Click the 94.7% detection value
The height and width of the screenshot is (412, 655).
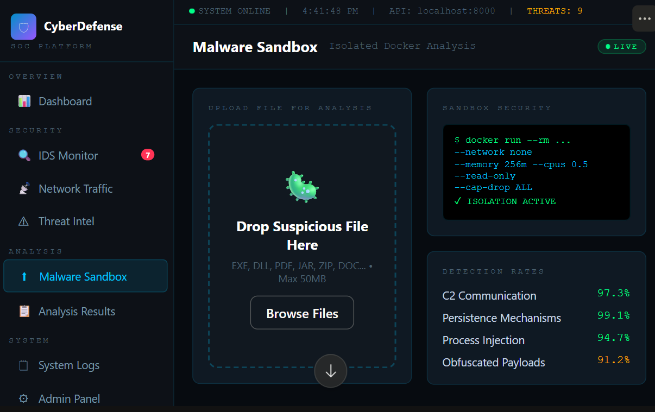(x=614, y=338)
